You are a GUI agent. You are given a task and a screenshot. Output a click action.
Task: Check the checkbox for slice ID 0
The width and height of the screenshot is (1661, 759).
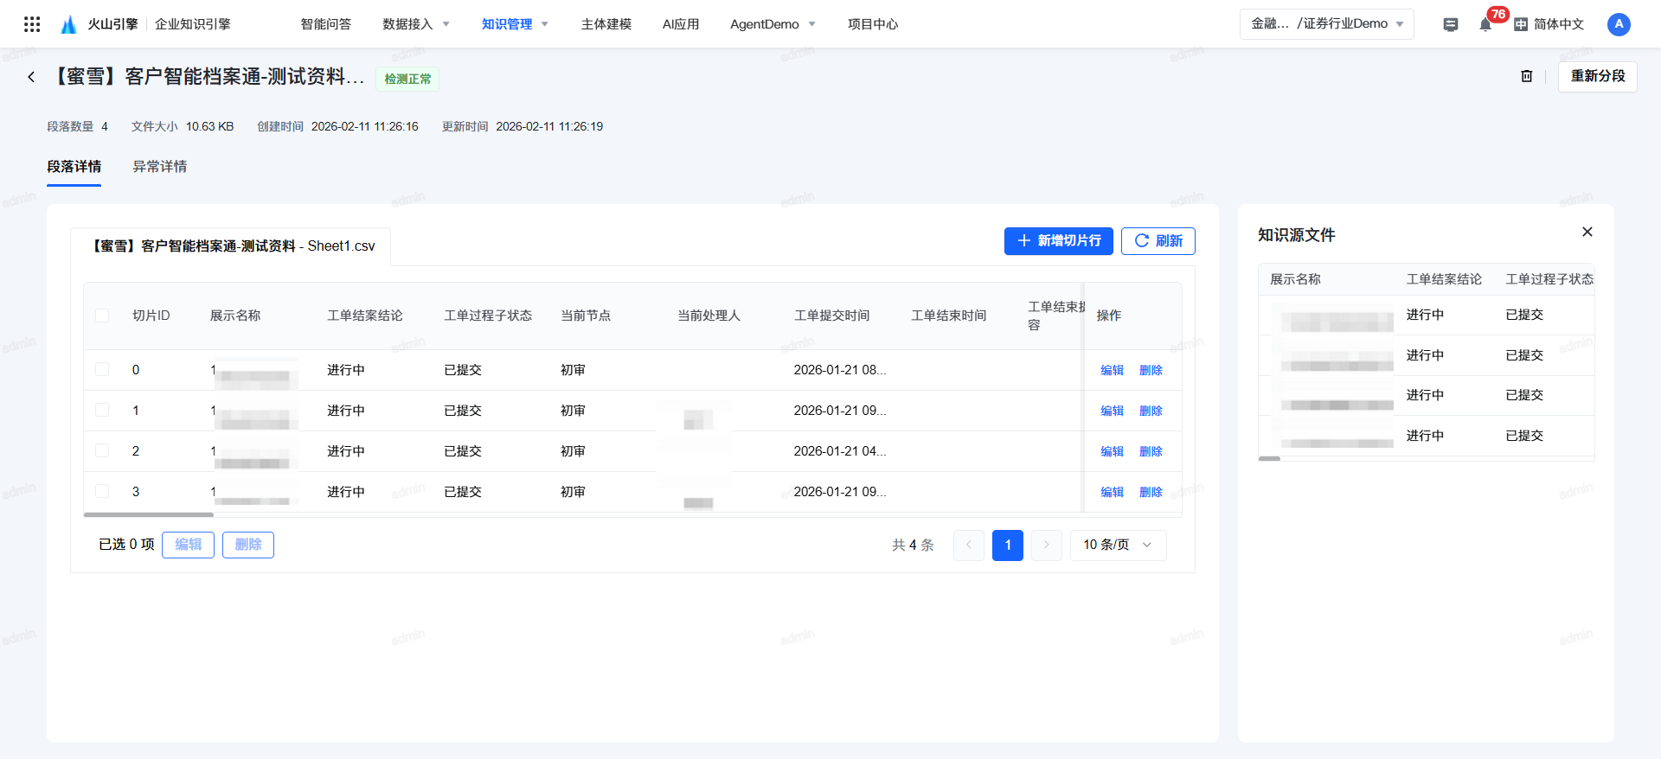pyautogui.click(x=102, y=370)
